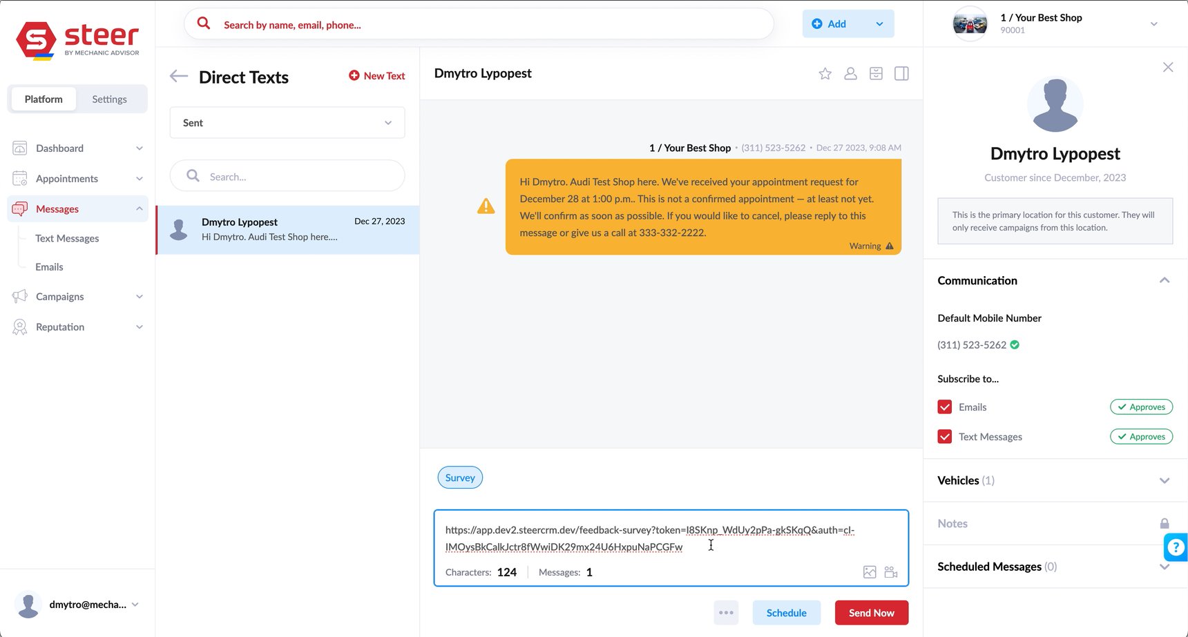The image size is (1188, 637).
Task: Archive the conversation using the archive icon
Action: 876,73
